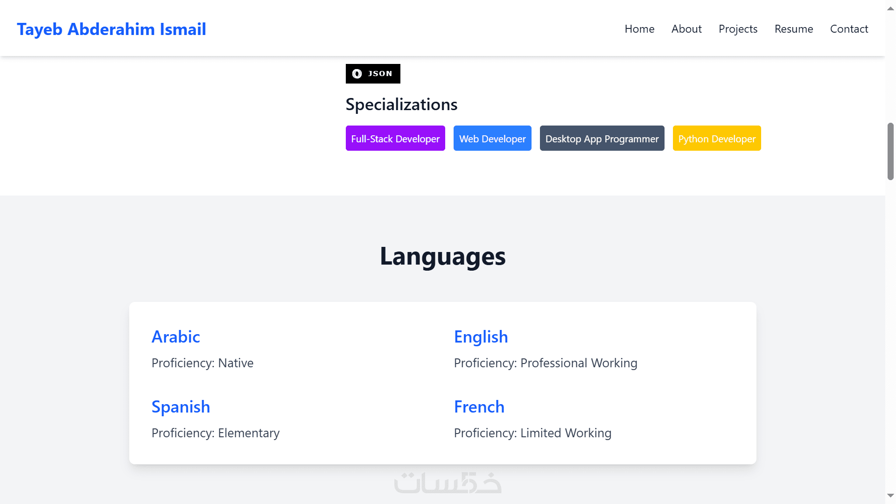Select the Spanish language heading
896x504 pixels.
tap(181, 407)
